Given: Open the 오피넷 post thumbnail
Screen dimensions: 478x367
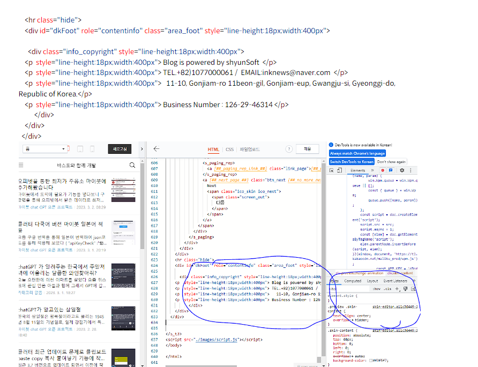Looking at the screenshot, I should [123, 190].
